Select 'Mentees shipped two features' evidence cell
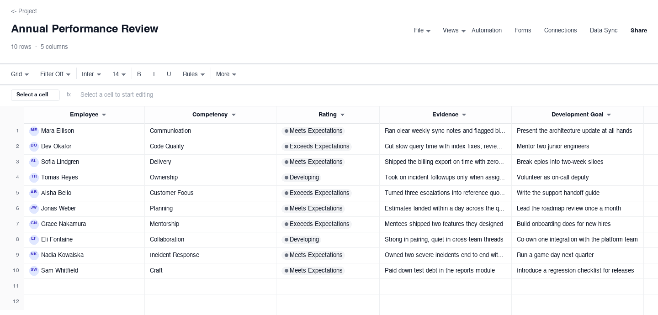Screen dimensions: 658x315 click(x=446, y=224)
